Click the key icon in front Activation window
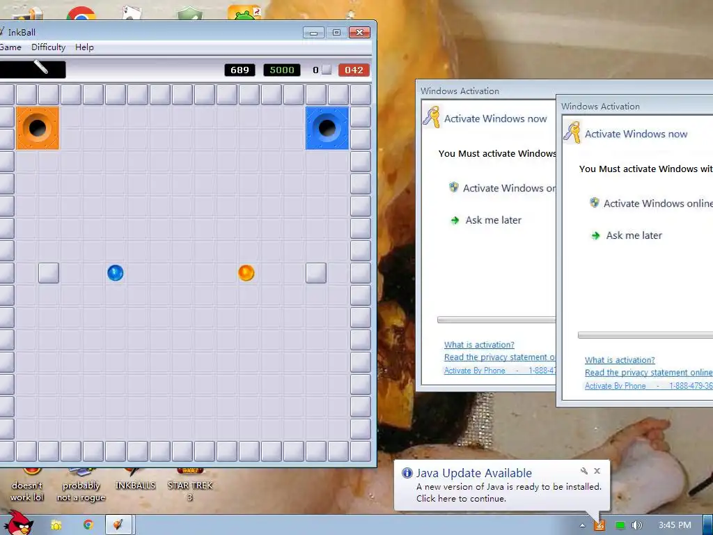Viewport: 713px width, 535px height. click(x=572, y=132)
